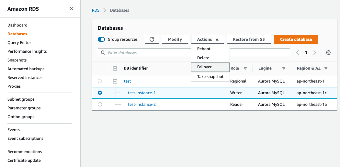Click the Databases breadcrumb text
The height and width of the screenshot is (167, 340).
(119, 10)
